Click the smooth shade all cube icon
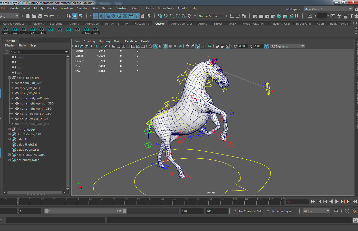The image size is (358, 231). [x=156, y=46]
